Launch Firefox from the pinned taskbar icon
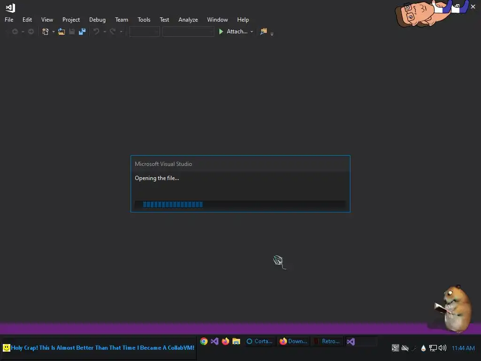The width and height of the screenshot is (481, 361). click(225, 341)
